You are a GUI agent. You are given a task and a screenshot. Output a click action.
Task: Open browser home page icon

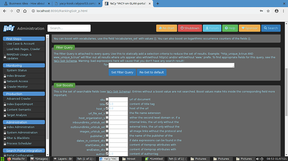coord(25,11)
